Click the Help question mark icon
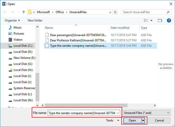175x127 pixels. 169,20
